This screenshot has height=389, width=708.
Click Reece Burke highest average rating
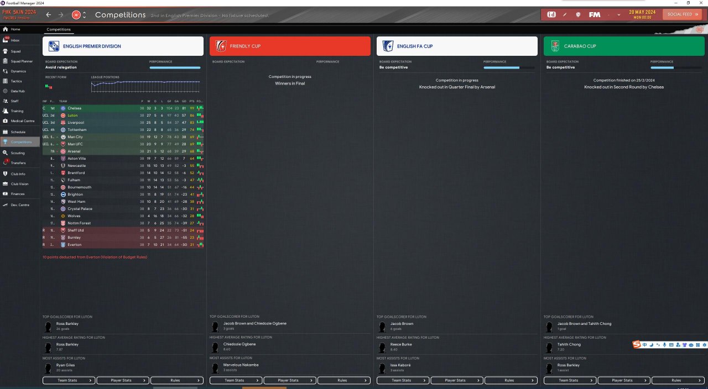point(401,344)
